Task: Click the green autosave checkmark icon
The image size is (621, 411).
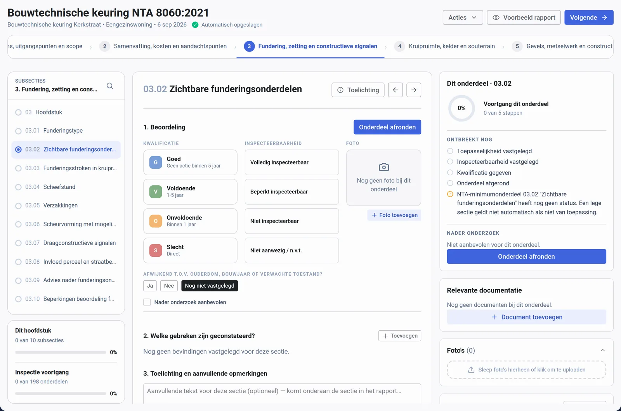Action: [x=195, y=25]
